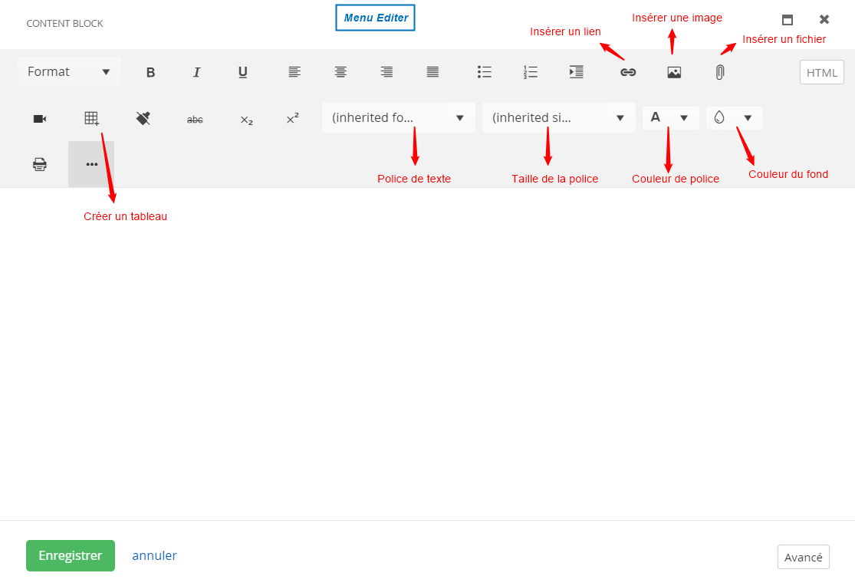Expand the inherited font size dropdown

[x=558, y=118]
